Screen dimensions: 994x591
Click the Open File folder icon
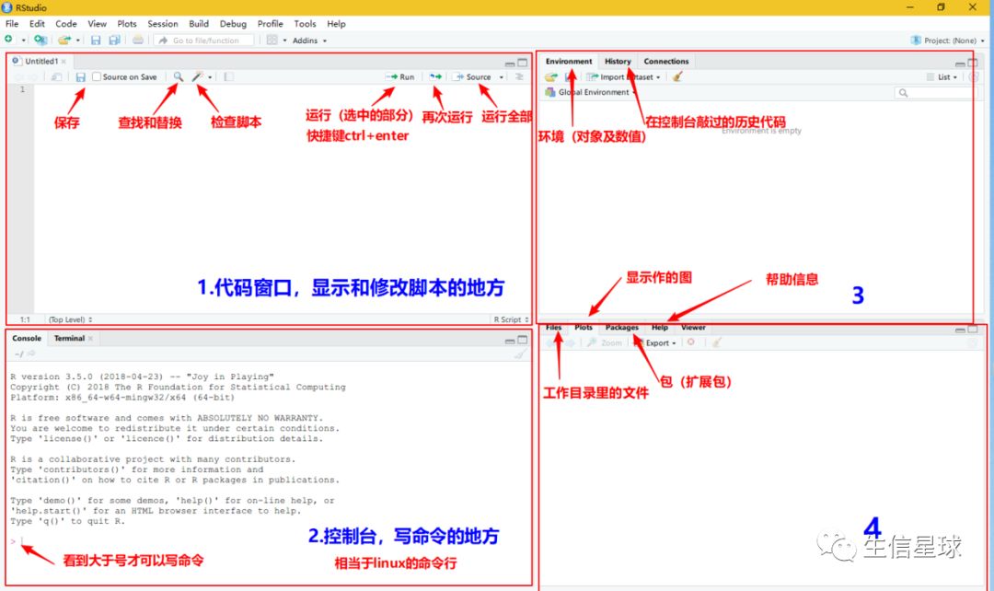(64, 40)
